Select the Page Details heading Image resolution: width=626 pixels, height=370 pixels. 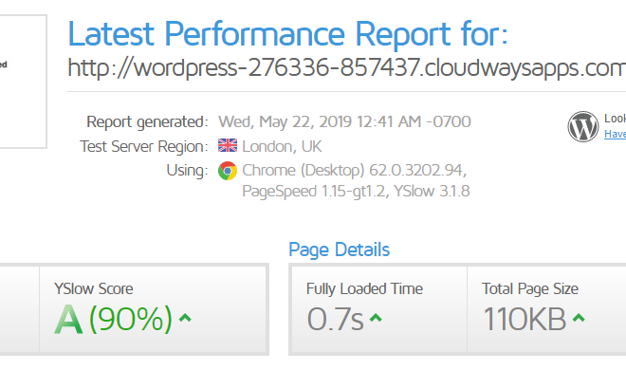[339, 250]
